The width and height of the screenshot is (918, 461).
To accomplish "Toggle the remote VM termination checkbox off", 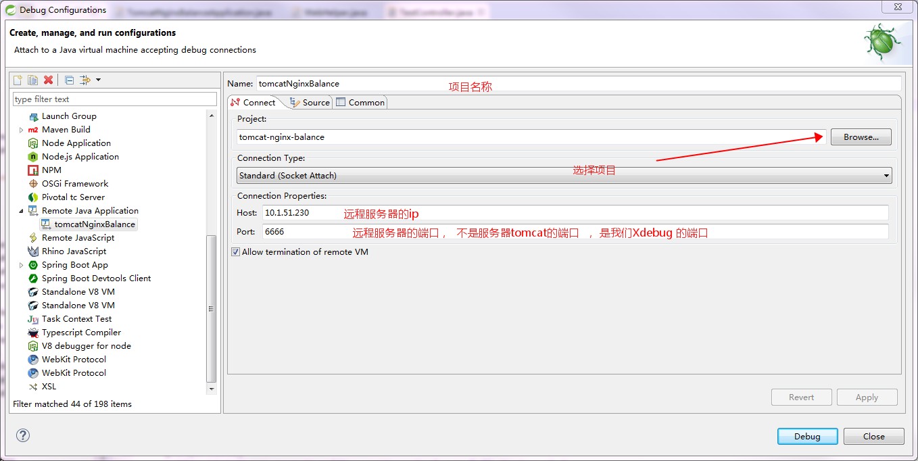I will [235, 251].
